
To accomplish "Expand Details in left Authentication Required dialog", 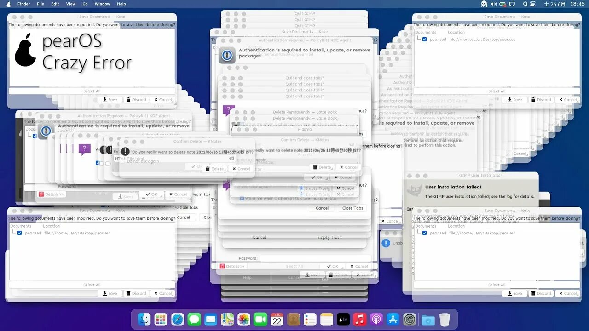I will 52,194.
